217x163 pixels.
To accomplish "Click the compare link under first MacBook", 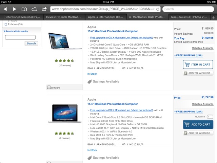I will [55, 88].
